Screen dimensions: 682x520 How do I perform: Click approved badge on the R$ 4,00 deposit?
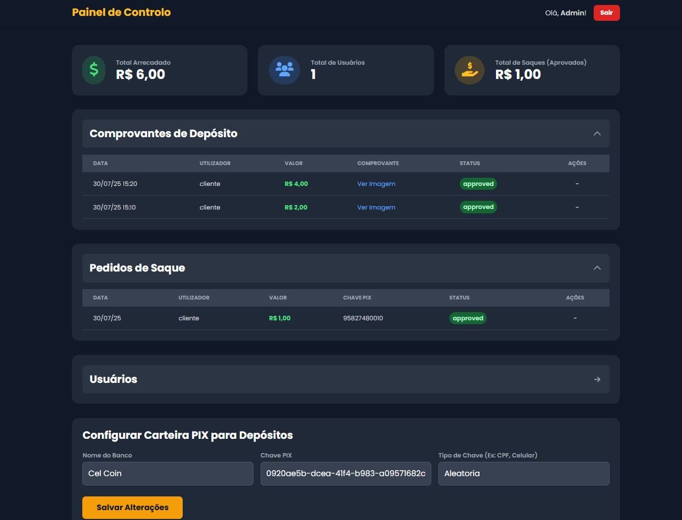478,184
